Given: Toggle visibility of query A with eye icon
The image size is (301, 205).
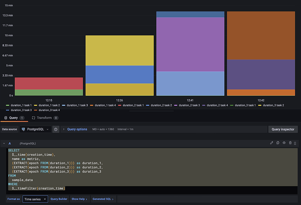Looking at the screenshot, I should click(284, 143).
